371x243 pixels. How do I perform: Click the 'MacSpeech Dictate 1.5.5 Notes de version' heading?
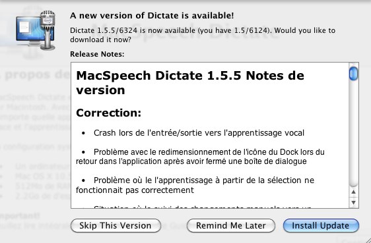point(190,82)
